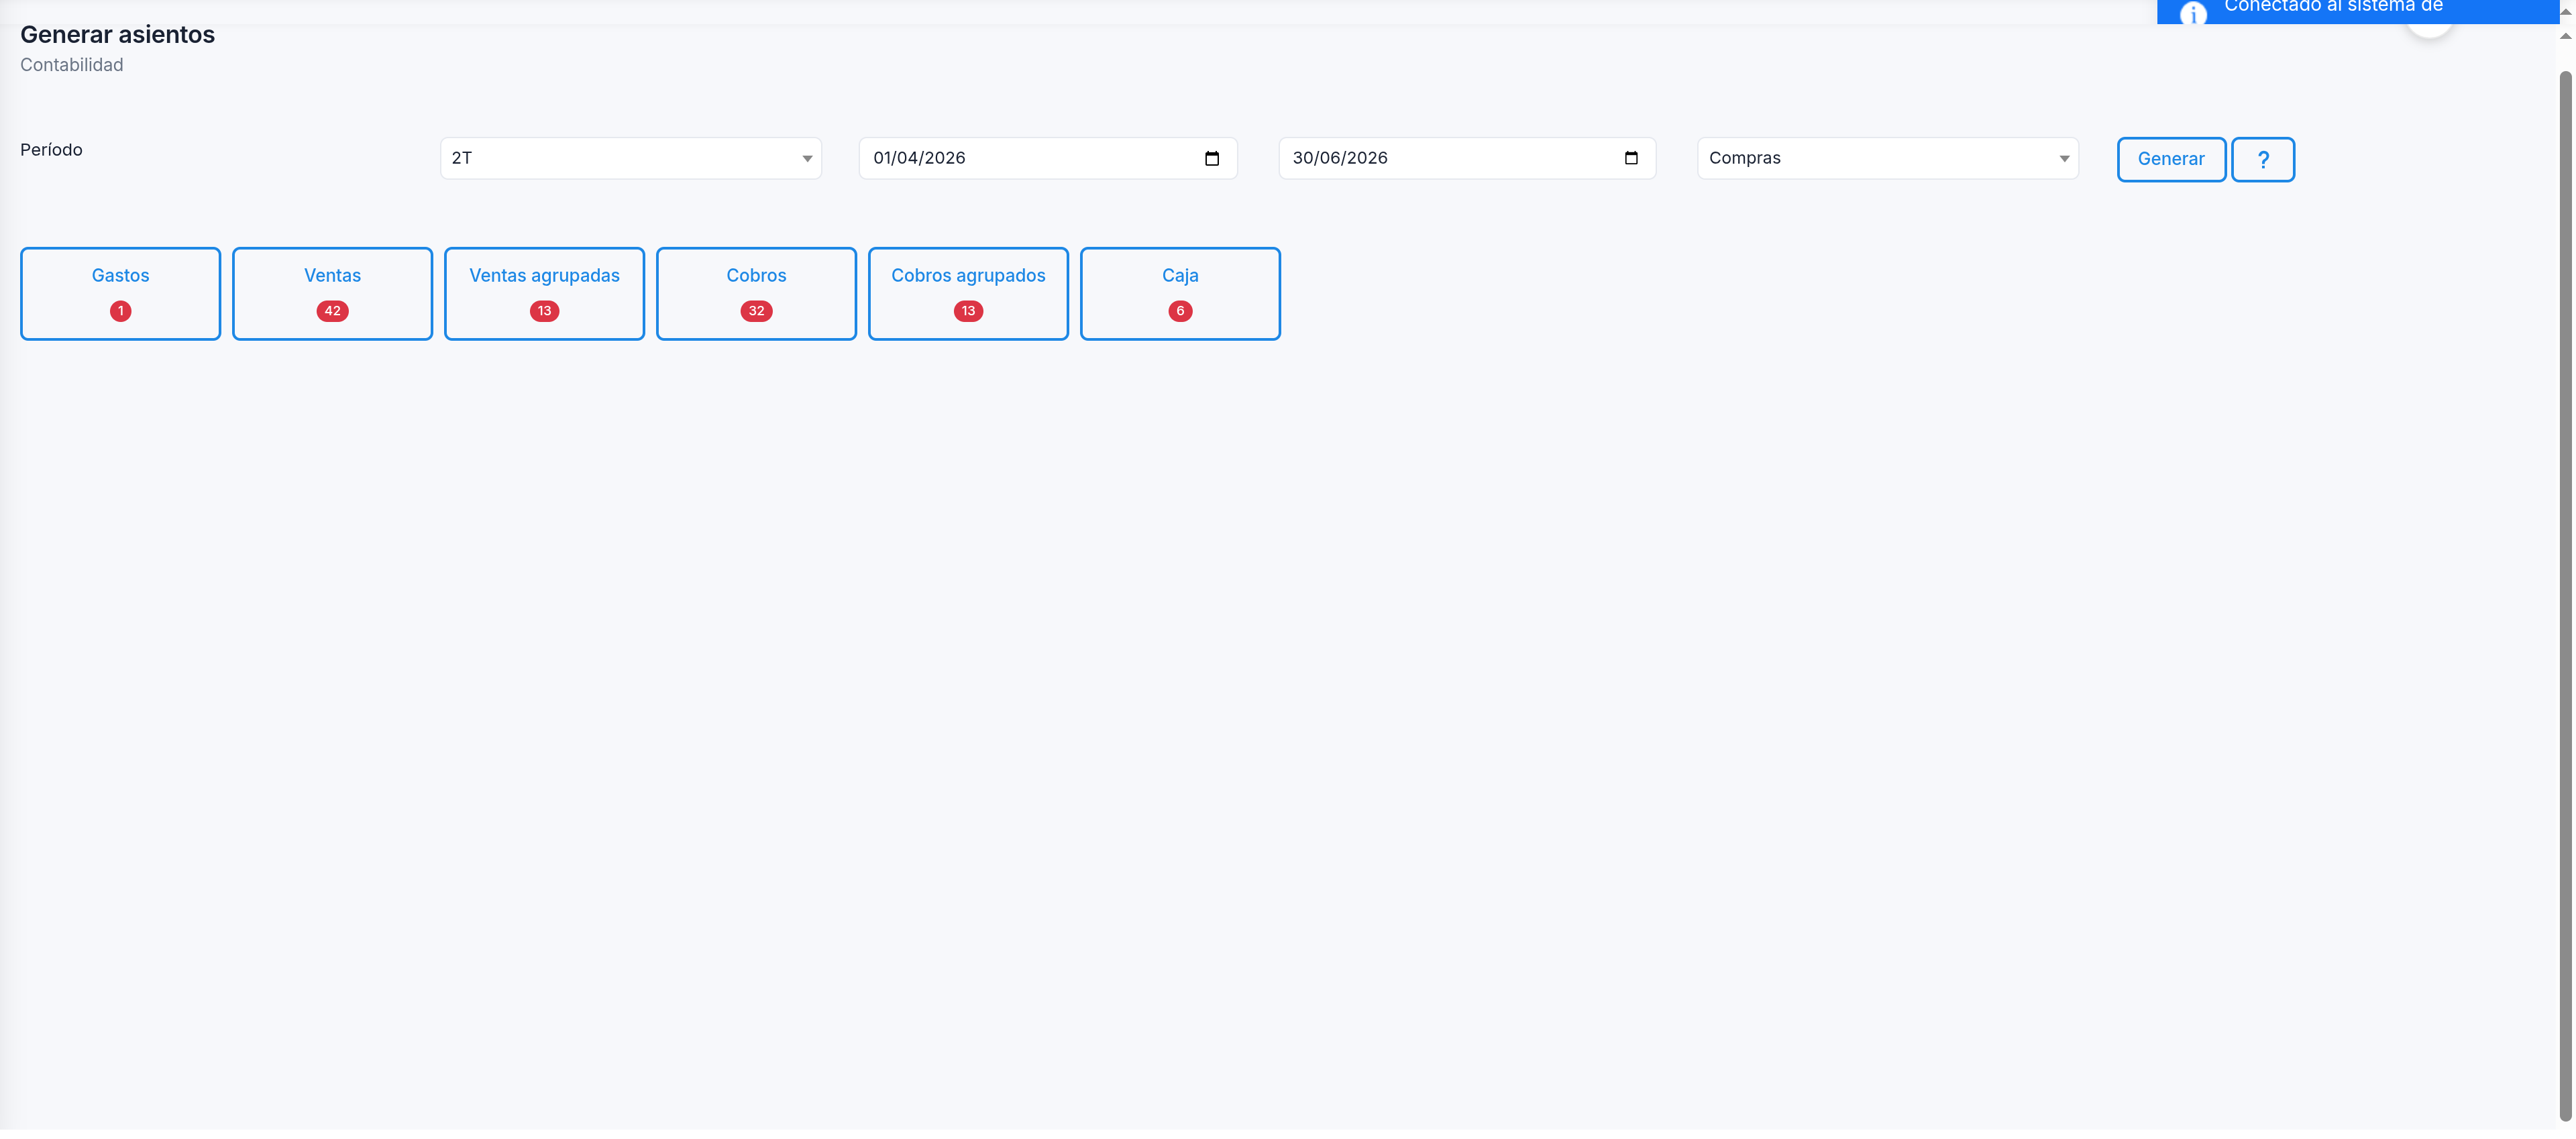This screenshot has width=2576, height=1139.
Task: Choose the Cobros agrupados card
Action: tap(968, 294)
